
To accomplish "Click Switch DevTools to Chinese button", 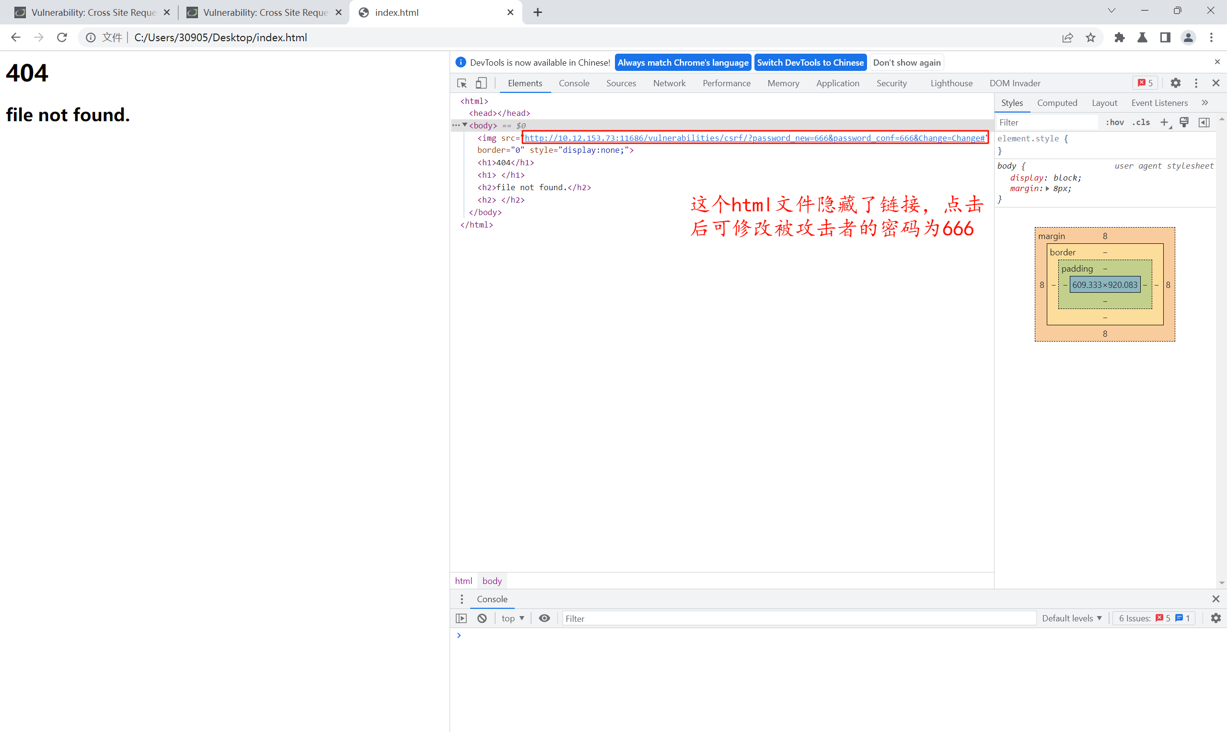I will pyautogui.click(x=810, y=63).
